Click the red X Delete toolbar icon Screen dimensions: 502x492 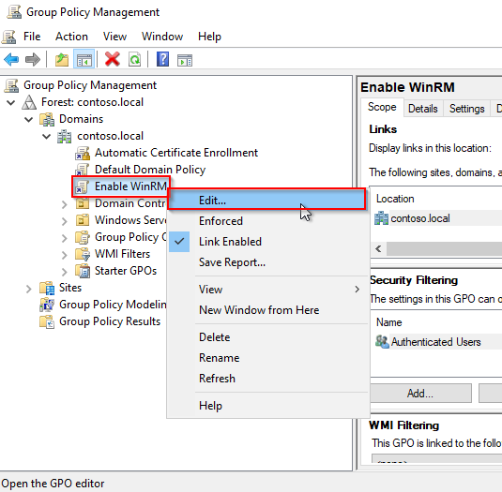pyautogui.click(x=112, y=59)
